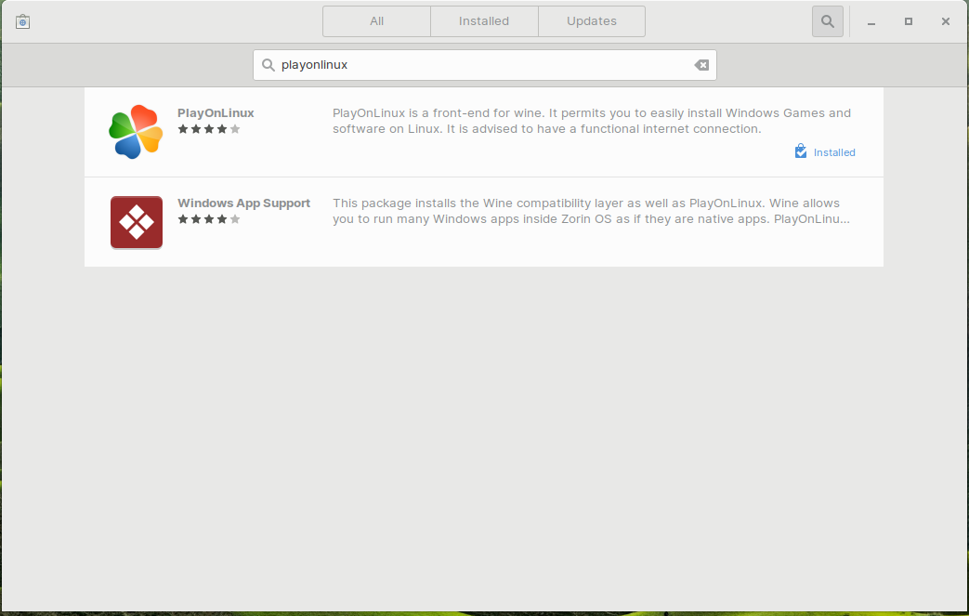Viewport: 969px width, 616px height.
Task: Toggle the search magnifier button
Action: coord(828,21)
